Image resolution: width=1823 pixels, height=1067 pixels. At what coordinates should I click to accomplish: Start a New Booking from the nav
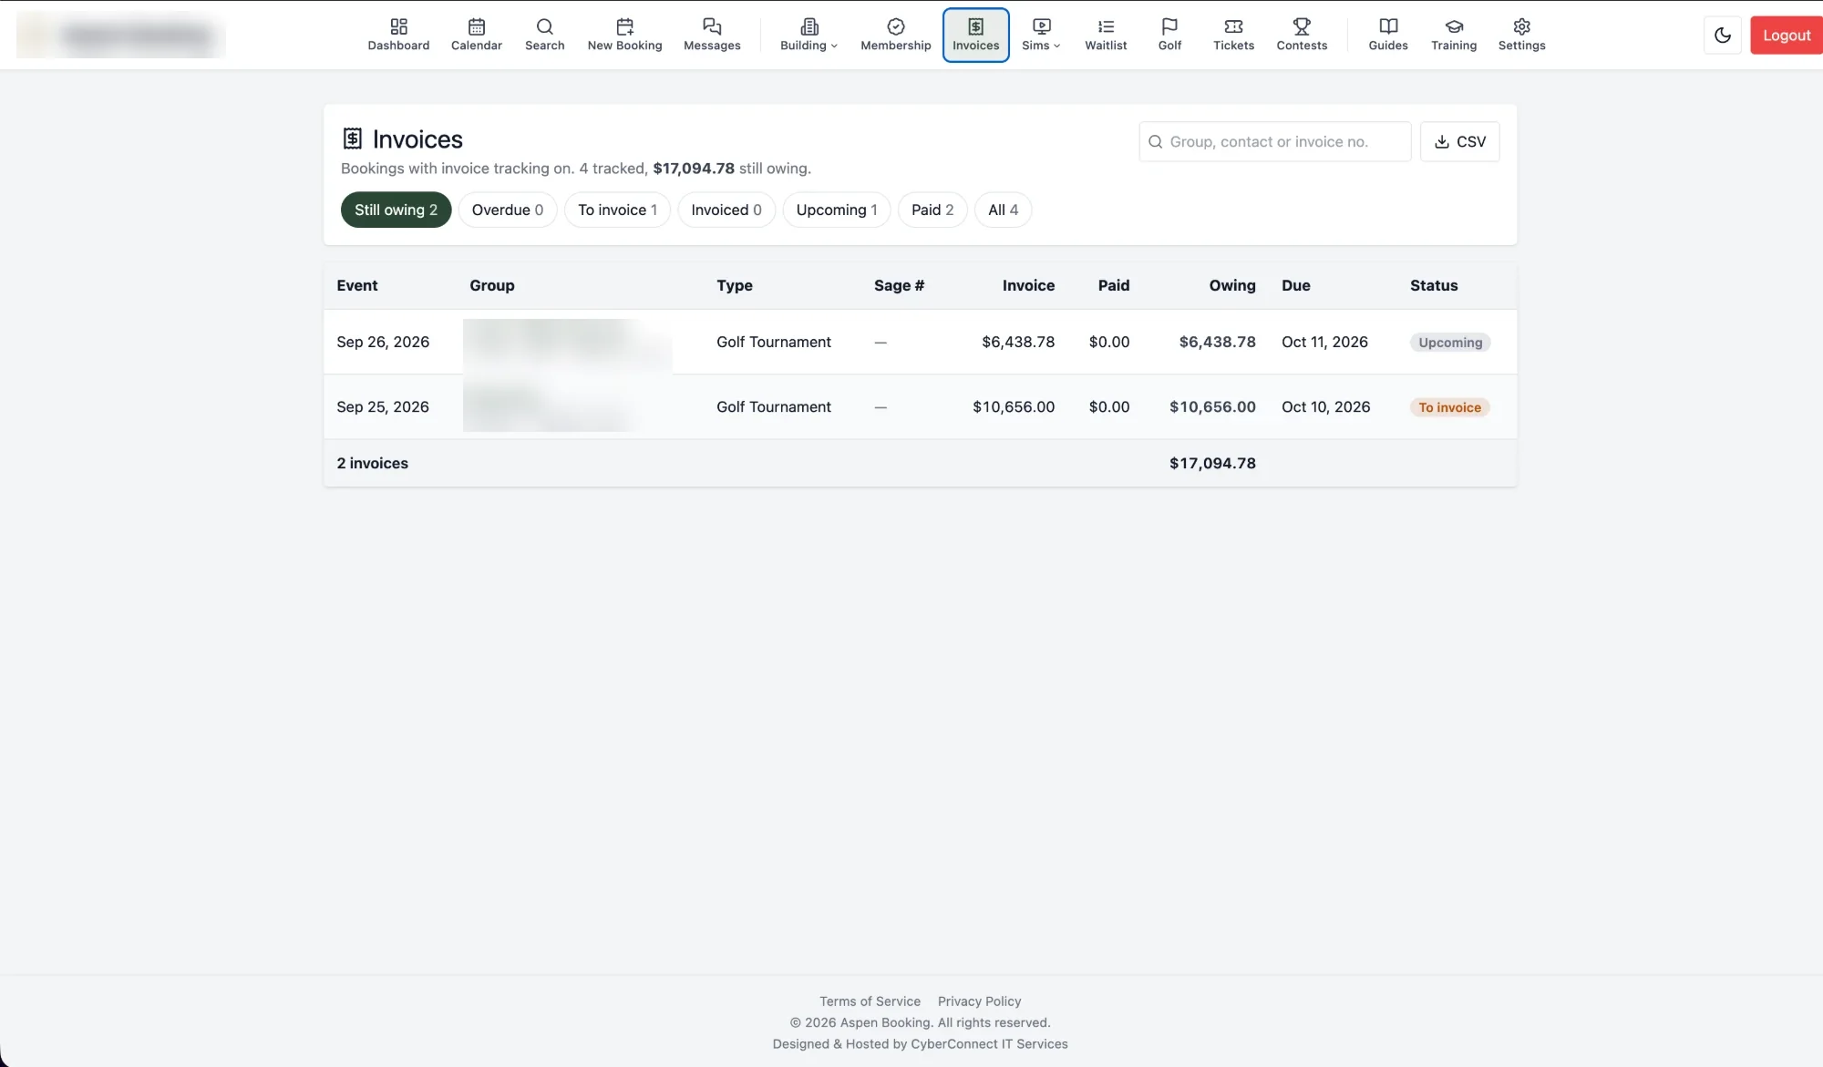[624, 35]
